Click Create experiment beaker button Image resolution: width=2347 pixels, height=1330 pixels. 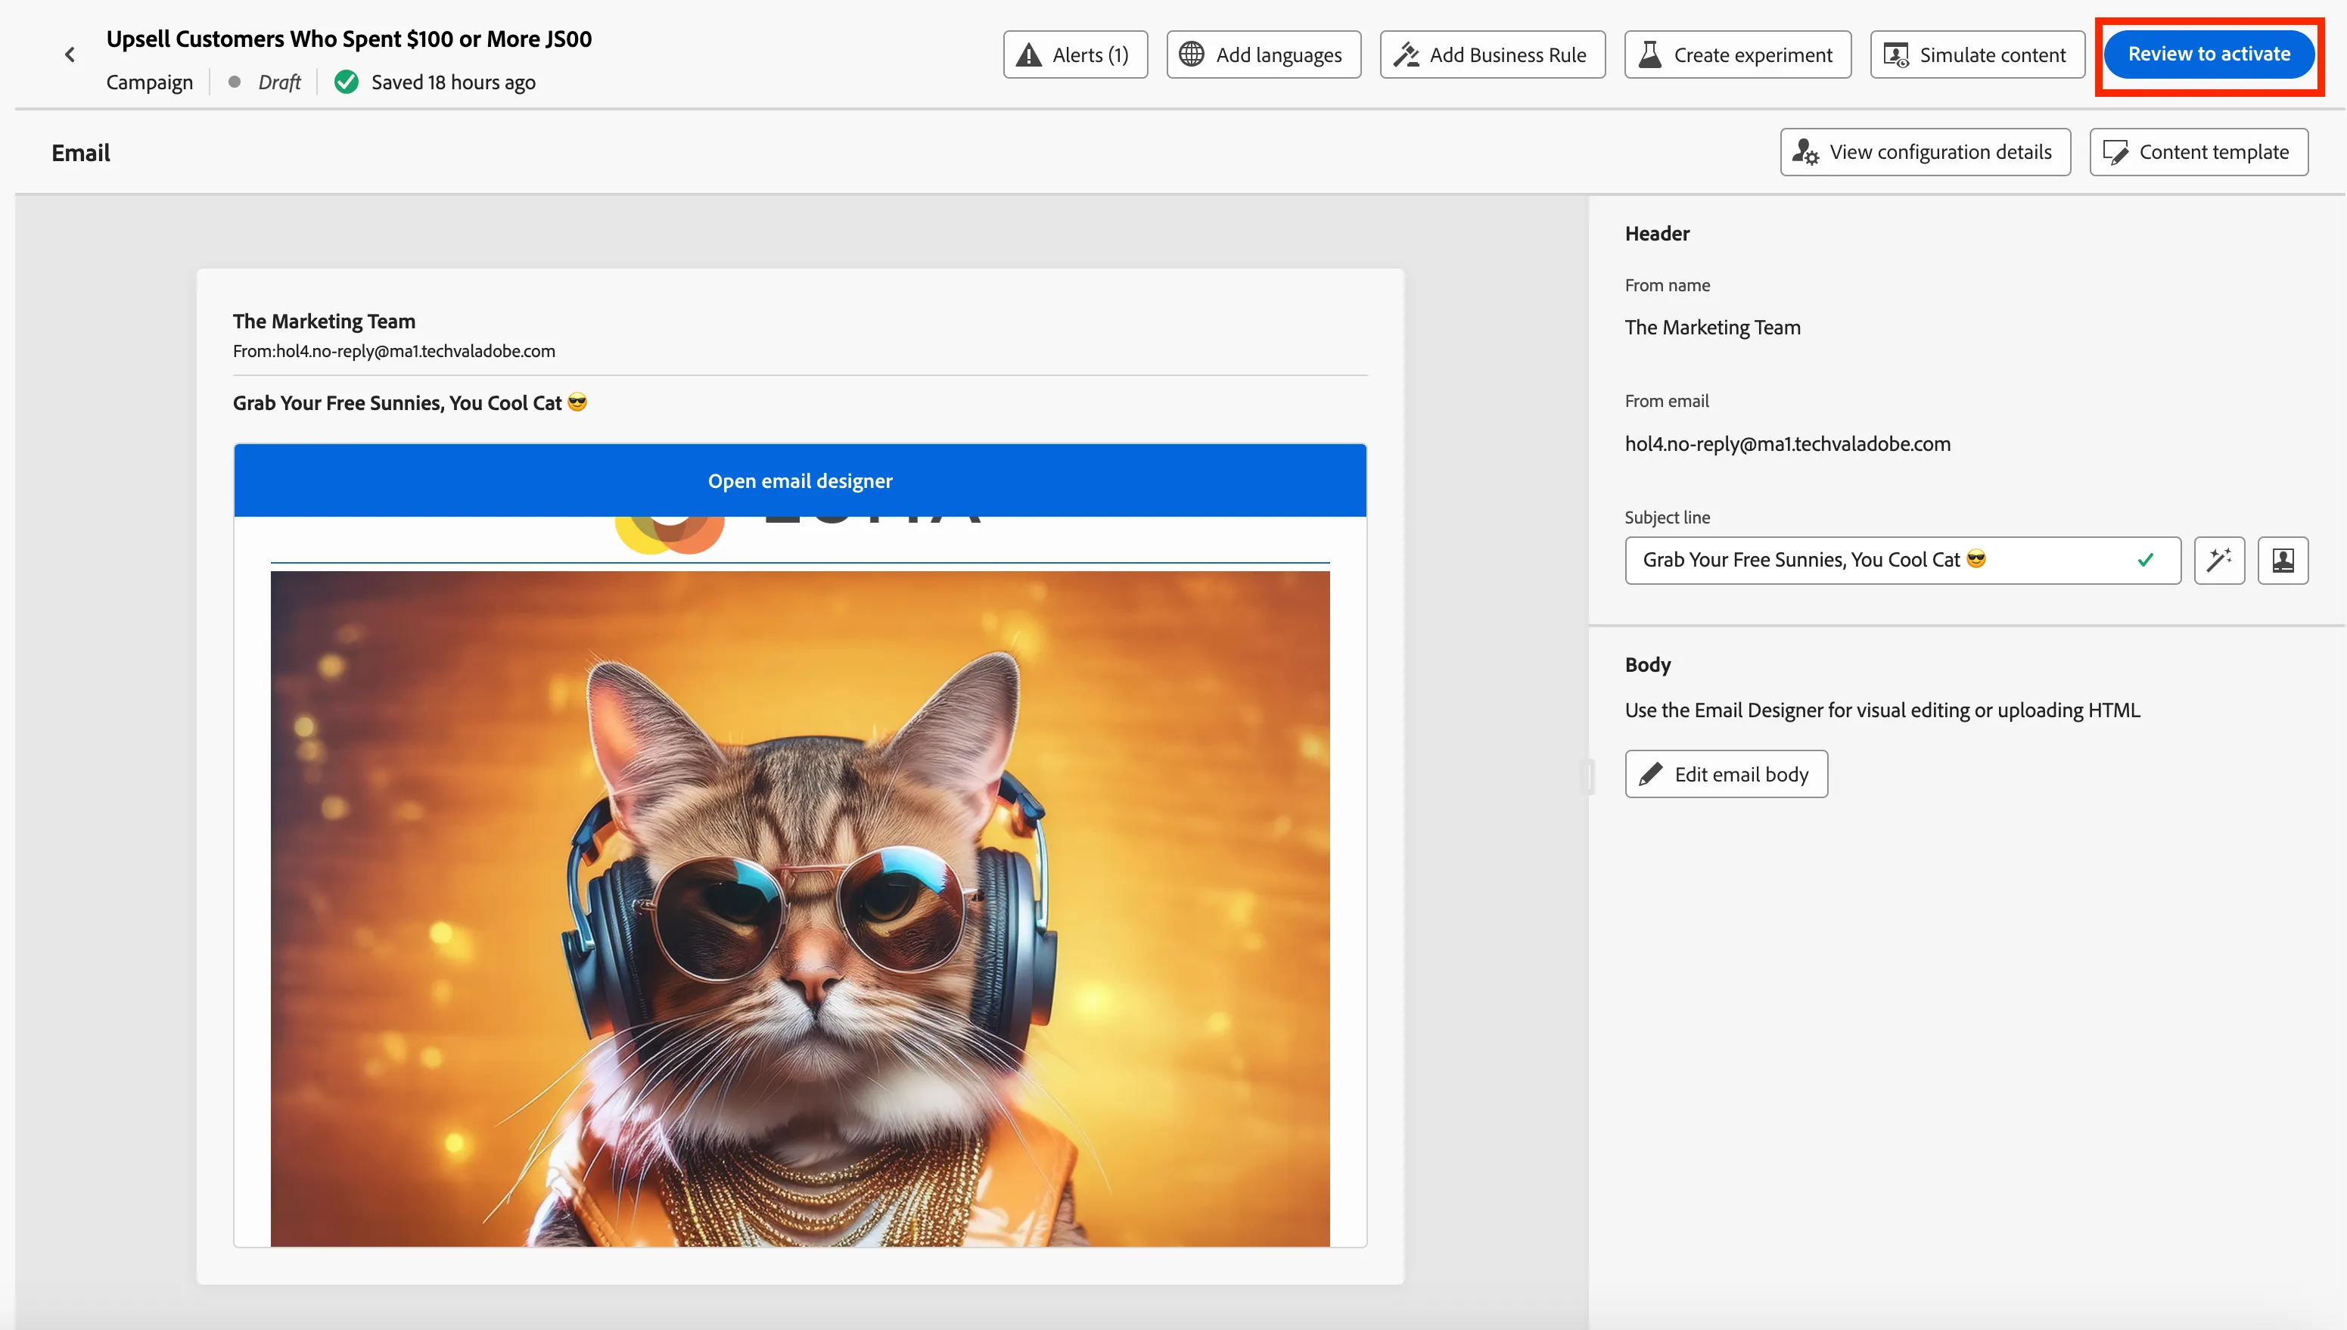tap(1737, 54)
